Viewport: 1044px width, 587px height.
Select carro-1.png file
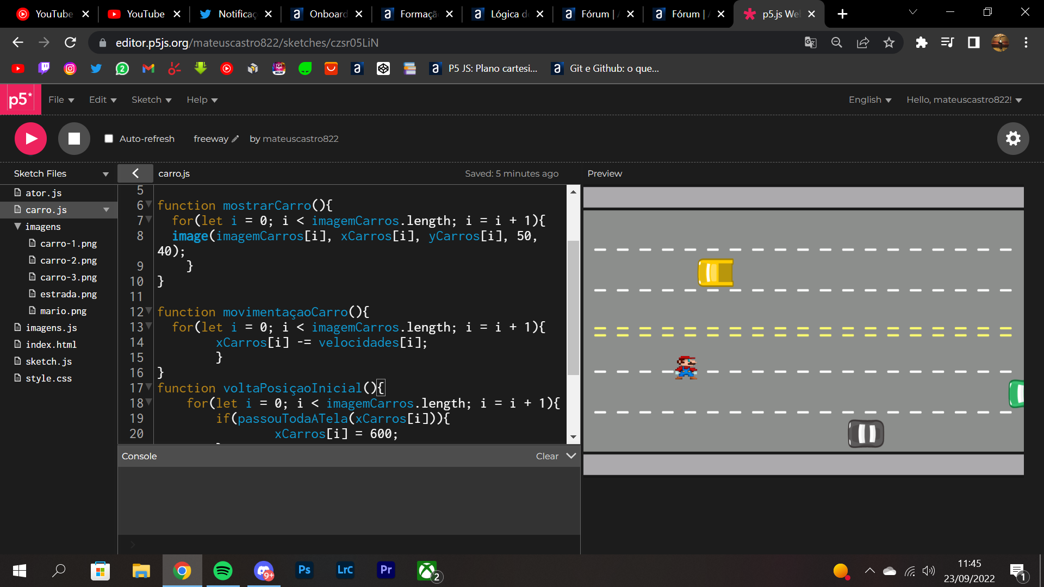[x=68, y=243]
